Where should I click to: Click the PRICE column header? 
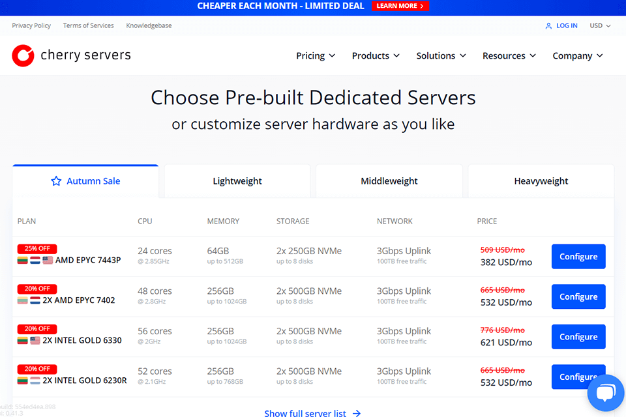[x=486, y=222]
